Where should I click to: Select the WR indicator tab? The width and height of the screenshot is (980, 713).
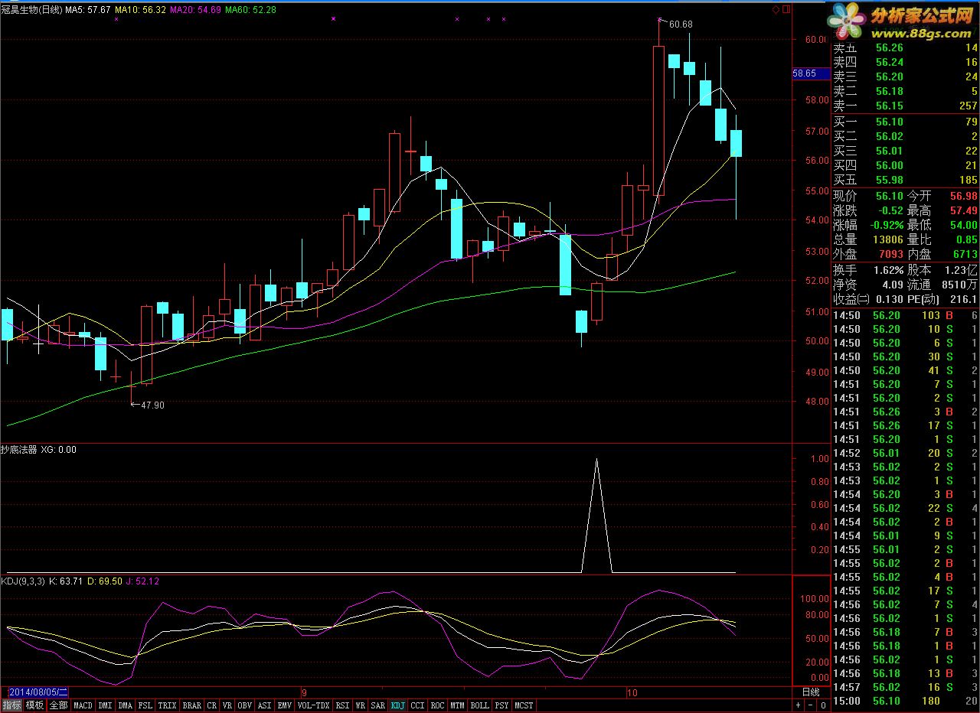[x=361, y=705]
